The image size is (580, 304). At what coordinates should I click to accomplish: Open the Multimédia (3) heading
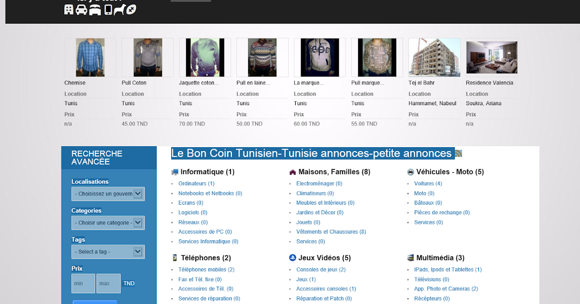440,258
